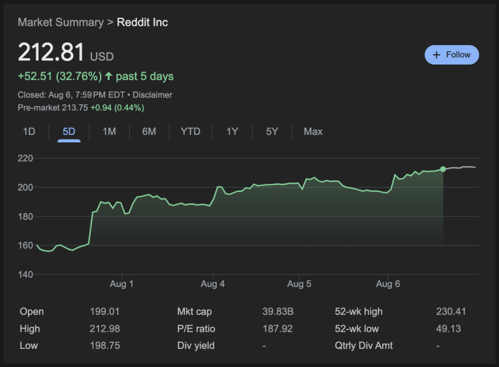Click the pre-market change +0.94 (0.44%)

[x=117, y=108]
